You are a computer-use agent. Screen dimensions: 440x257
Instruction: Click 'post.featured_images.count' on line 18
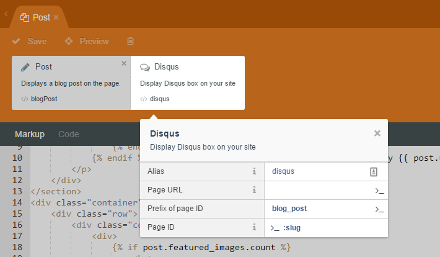point(209,248)
